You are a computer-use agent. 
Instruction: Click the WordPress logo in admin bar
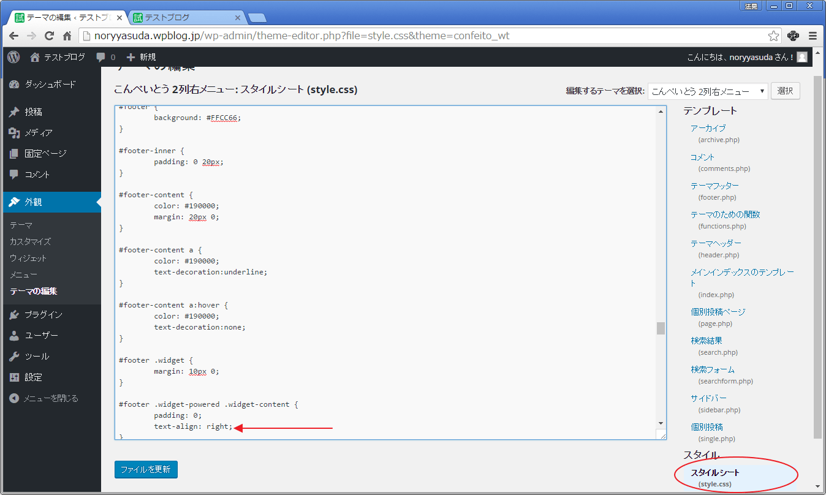point(13,57)
